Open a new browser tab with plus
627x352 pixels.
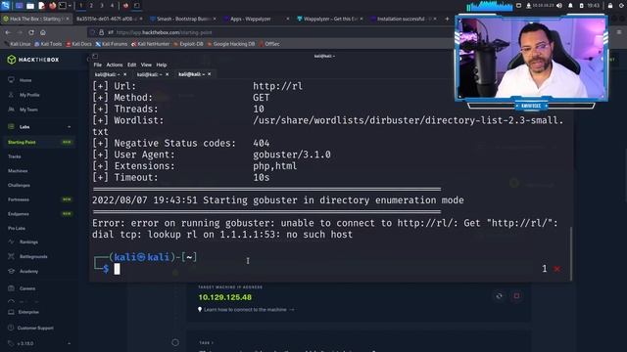(447, 19)
